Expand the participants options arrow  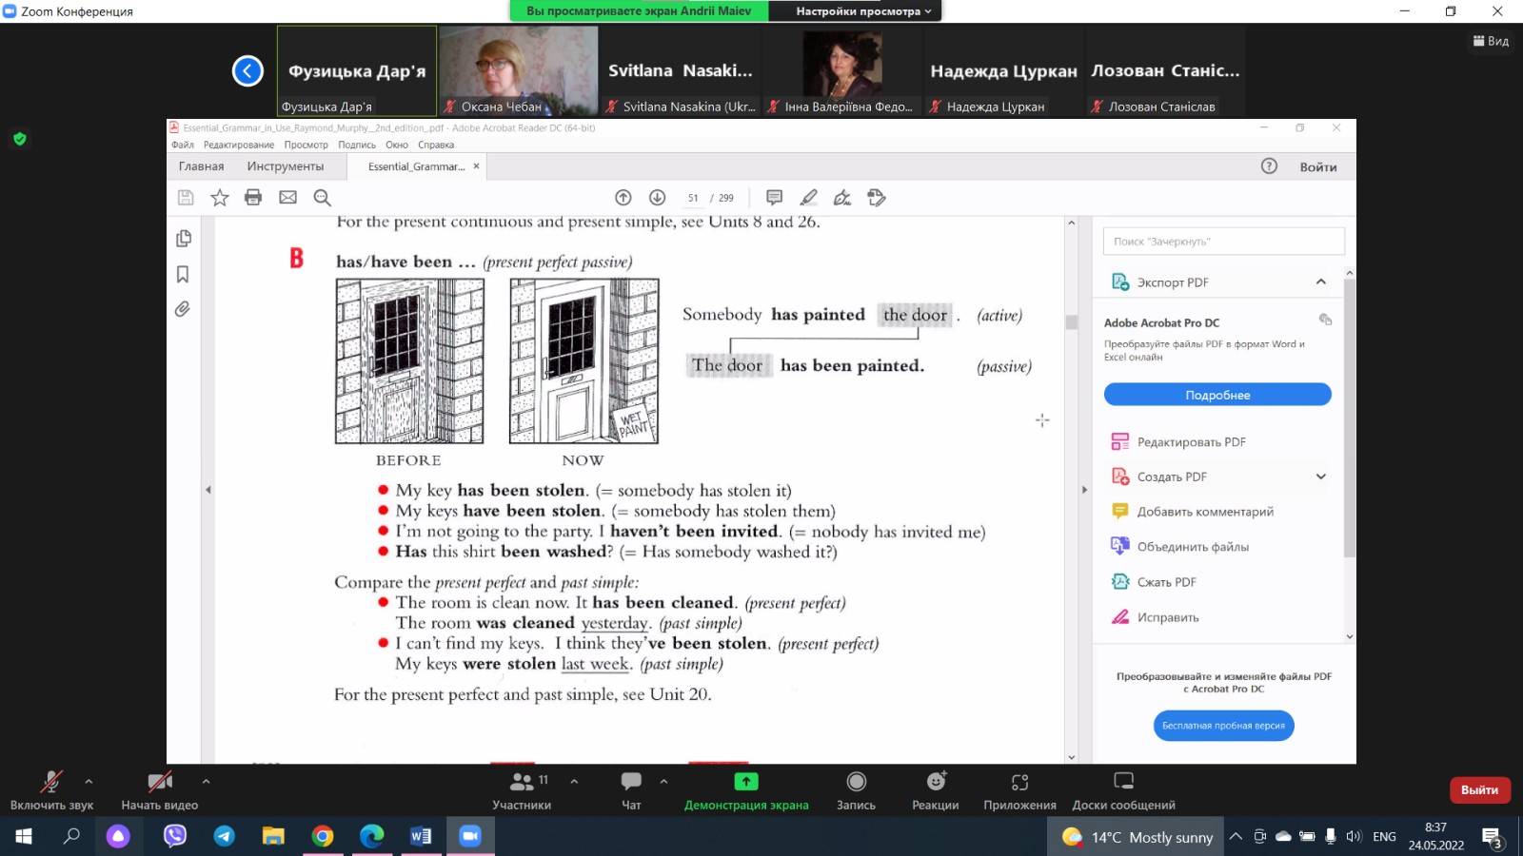point(574,782)
